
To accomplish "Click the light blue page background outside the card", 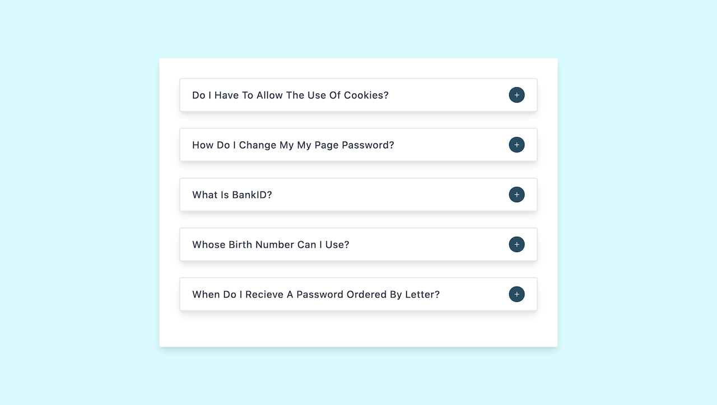I will 78,202.
